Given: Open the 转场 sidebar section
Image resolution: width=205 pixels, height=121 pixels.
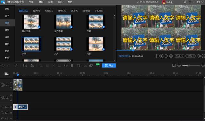Looking at the screenshot, I should point(7,30).
